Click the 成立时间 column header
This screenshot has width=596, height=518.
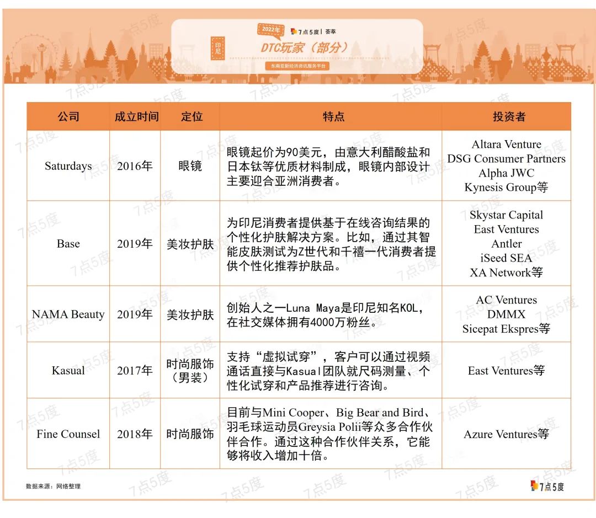[x=136, y=116]
